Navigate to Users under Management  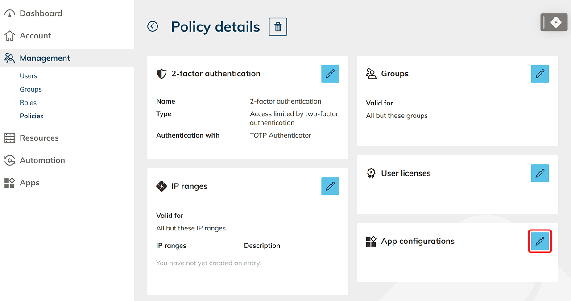click(x=28, y=76)
